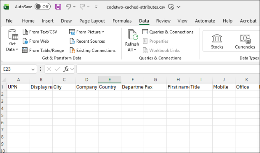Image resolution: width=260 pixels, height=153 pixels.
Task: Select the Country cell in row 1
Action: (110, 87)
